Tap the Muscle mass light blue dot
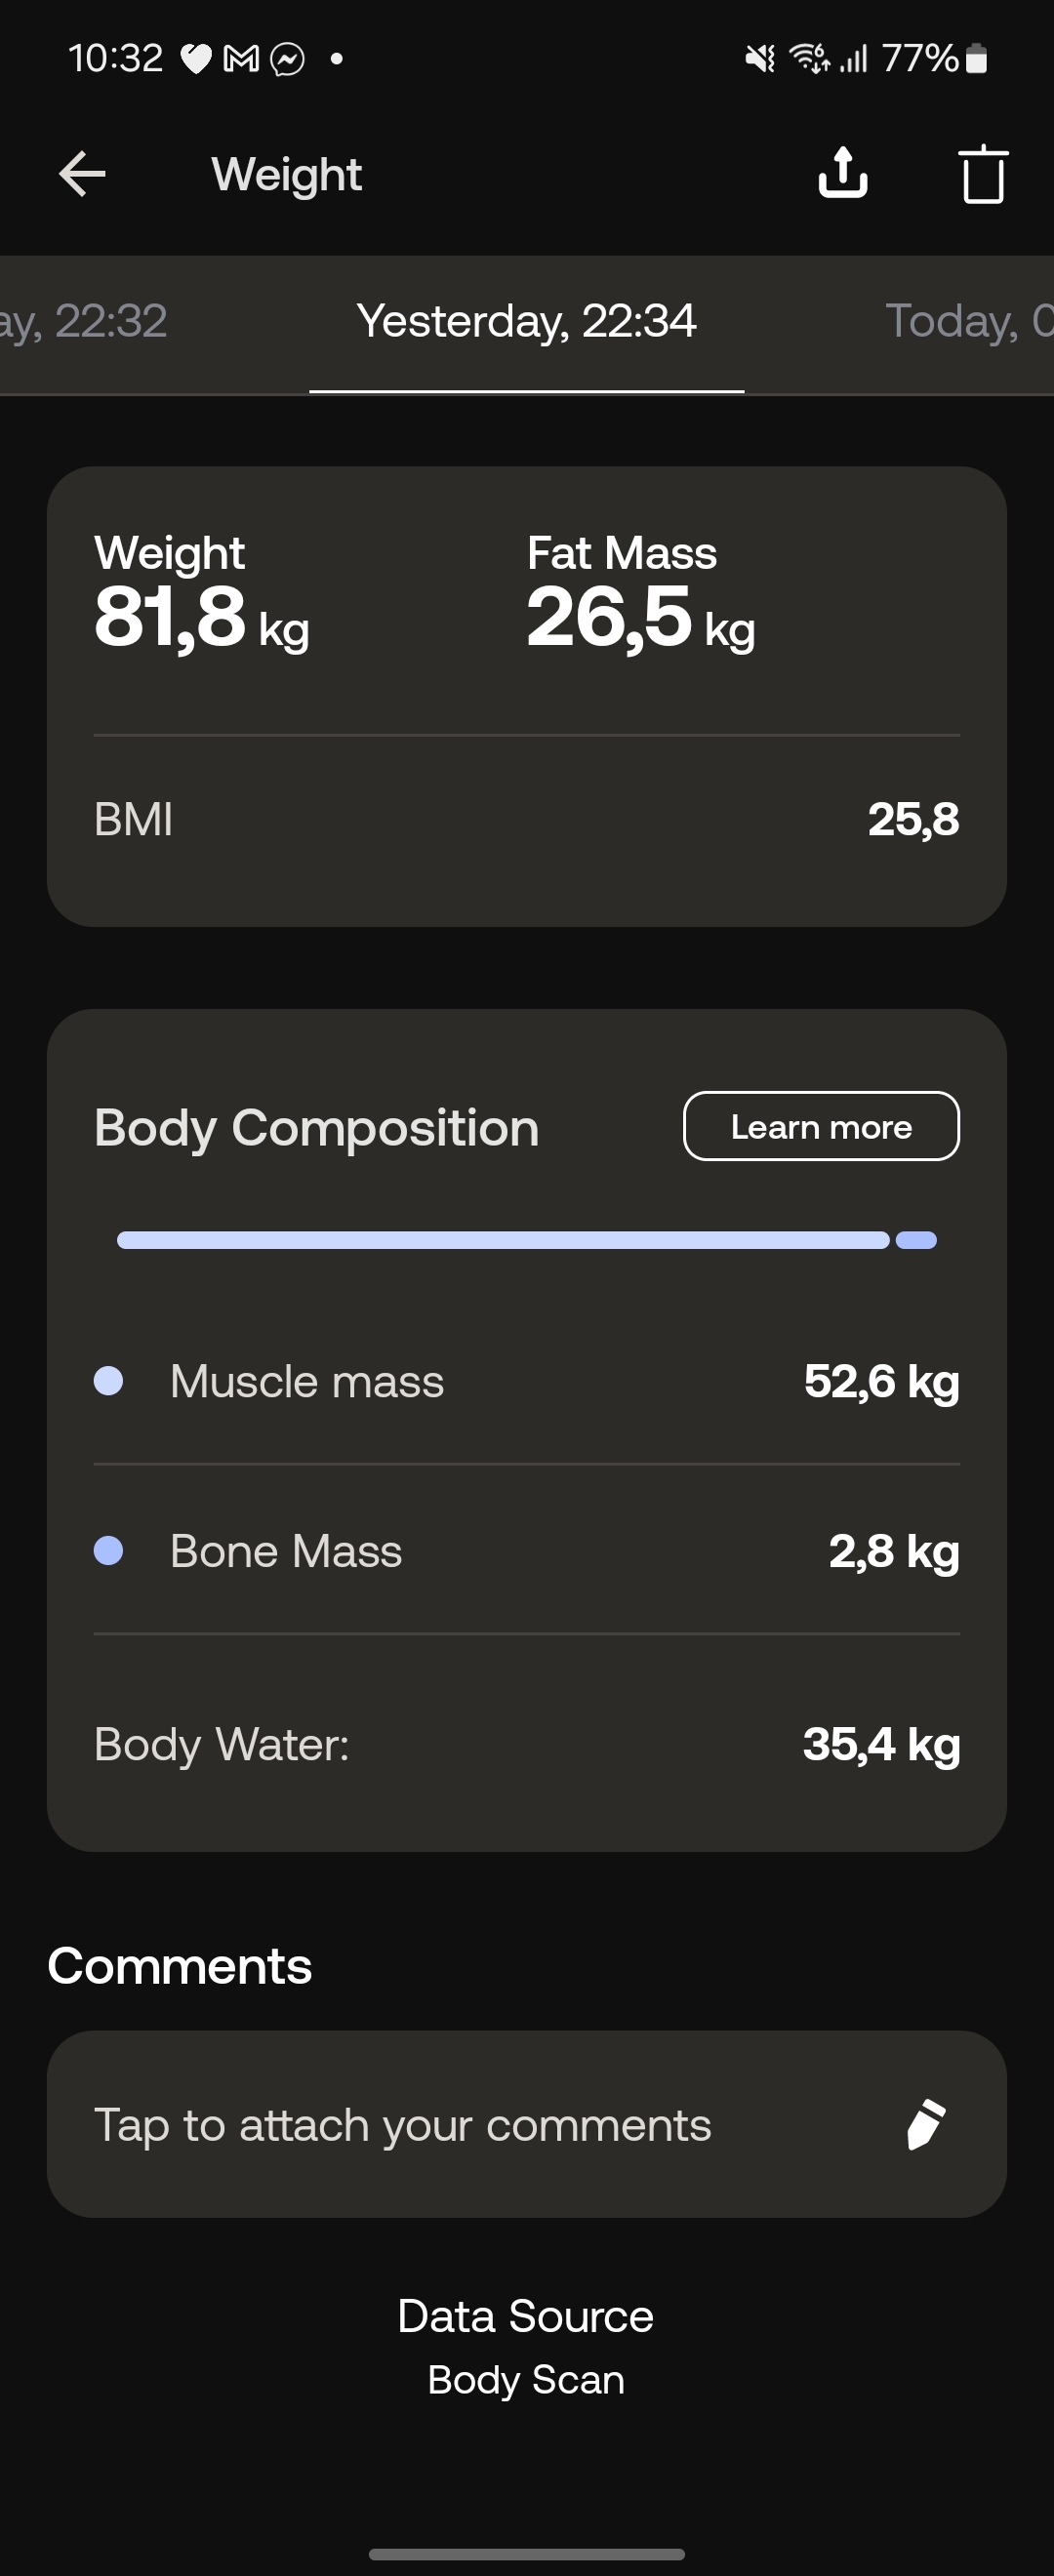The image size is (1054, 2576). pos(108,1381)
